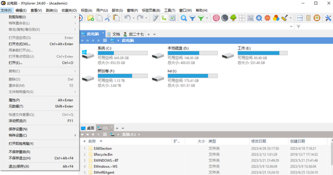Image resolution: width=333 pixels, height=175 pixels.
Task: Go back in top pane navigation
Action: 82,41
